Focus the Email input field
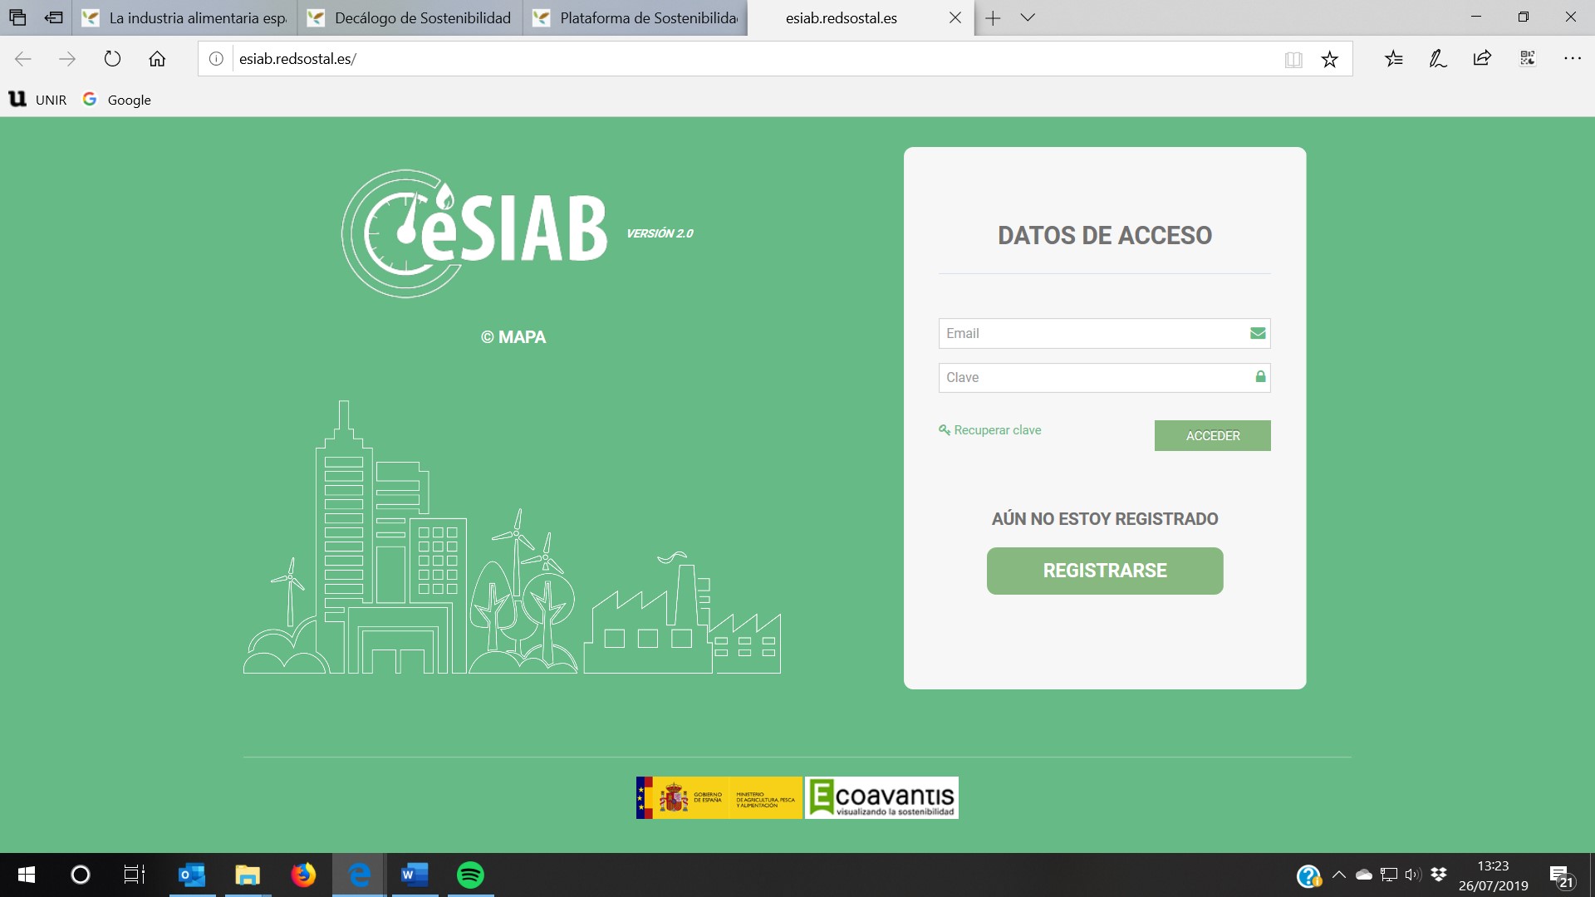This screenshot has width=1595, height=897. pos(1092,333)
